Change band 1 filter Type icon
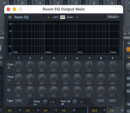This screenshot has width=130, height=113. (19, 101)
